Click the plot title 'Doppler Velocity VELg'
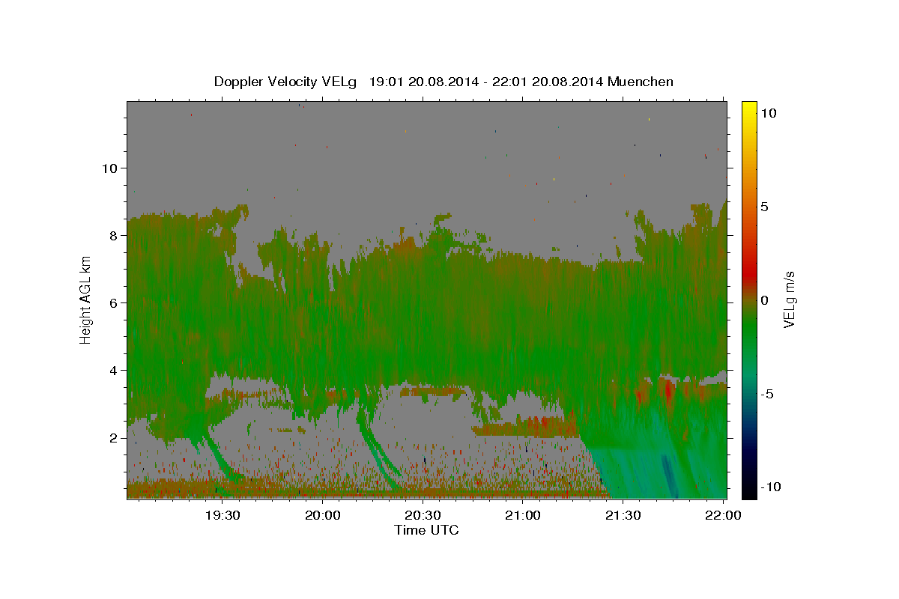 tap(287, 82)
